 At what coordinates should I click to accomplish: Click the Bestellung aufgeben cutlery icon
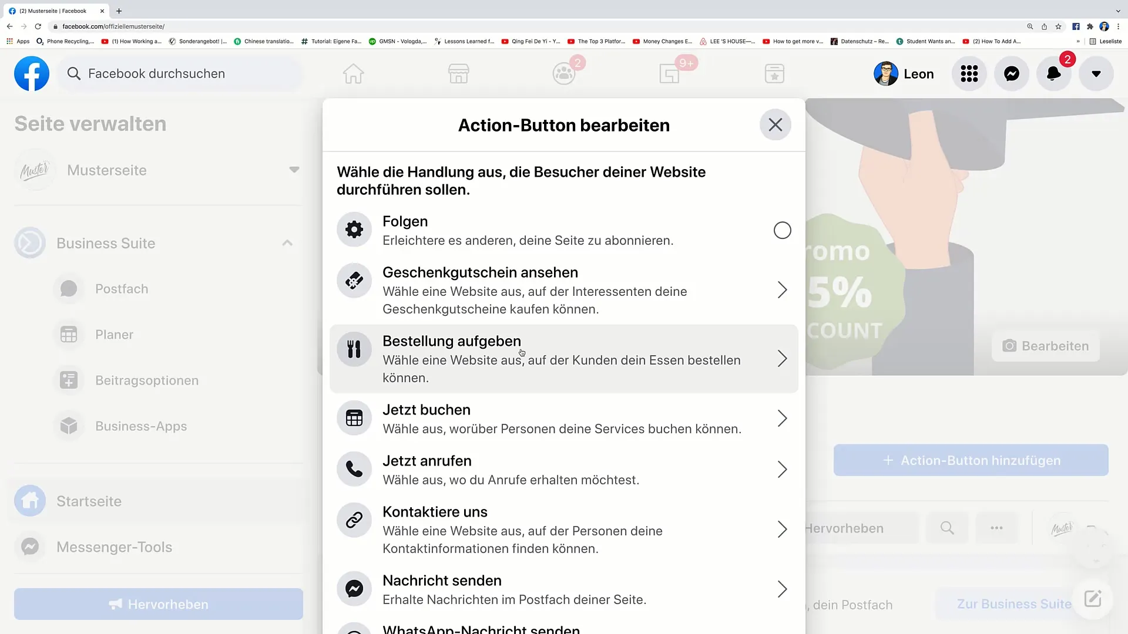tap(354, 349)
